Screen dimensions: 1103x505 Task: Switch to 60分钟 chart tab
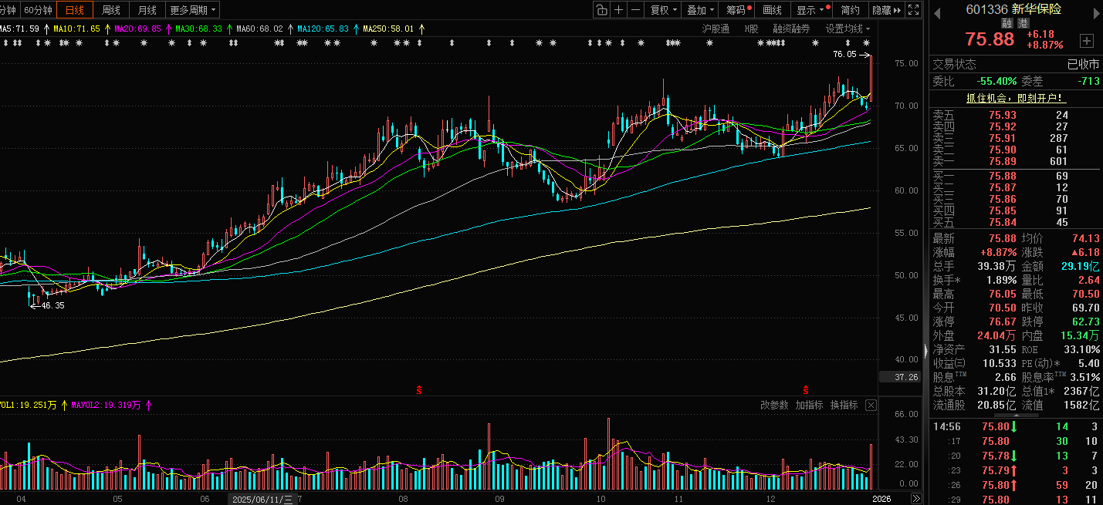pos(38,10)
